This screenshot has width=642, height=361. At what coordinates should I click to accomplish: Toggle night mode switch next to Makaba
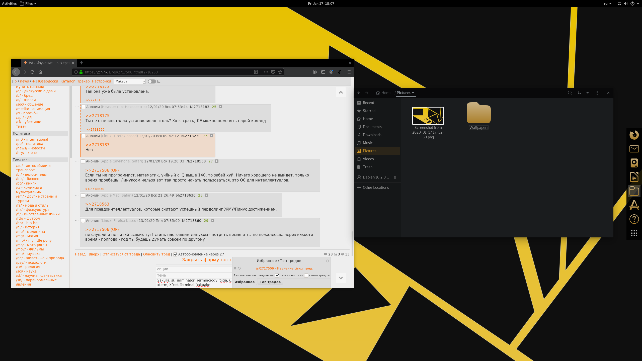click(x=152, y=81)
